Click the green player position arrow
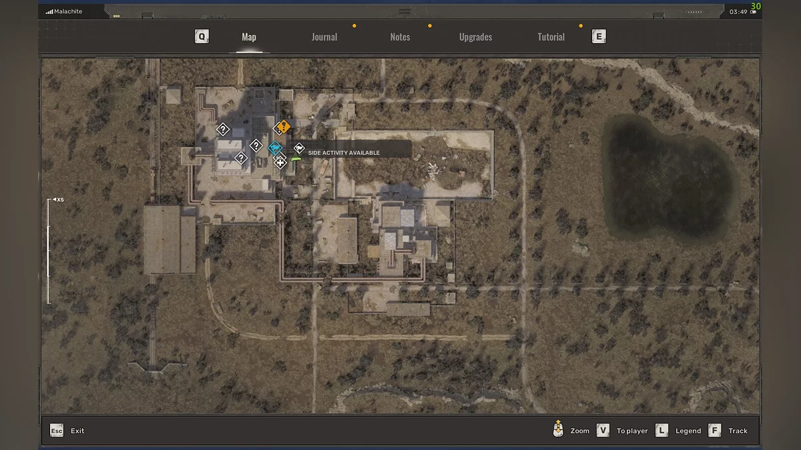 point(296,159)
